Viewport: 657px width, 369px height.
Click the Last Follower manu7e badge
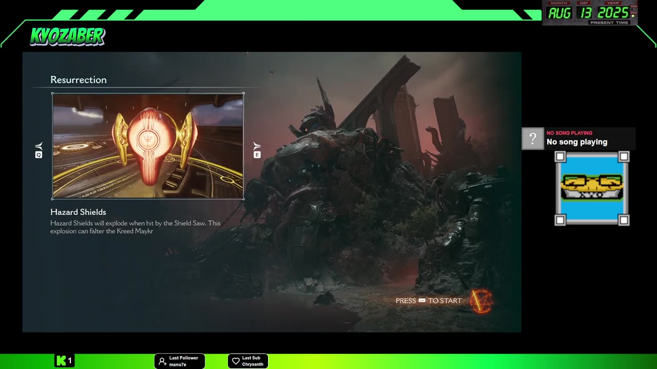(180, 361)
